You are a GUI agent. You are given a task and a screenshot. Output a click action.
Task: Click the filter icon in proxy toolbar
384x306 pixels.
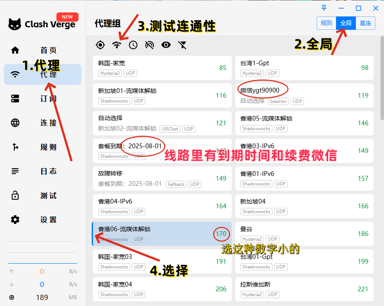click(x=182, y=45)
